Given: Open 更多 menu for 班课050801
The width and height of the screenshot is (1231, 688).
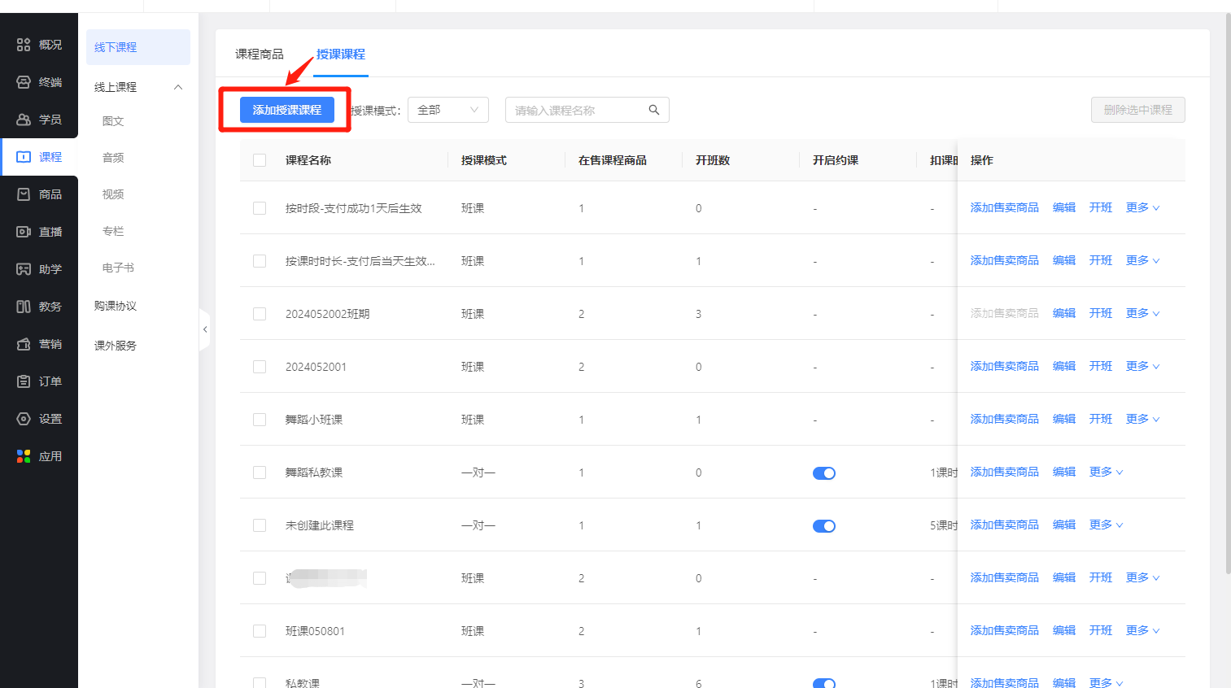Looking at the screenshot, I should [1142, 630].
